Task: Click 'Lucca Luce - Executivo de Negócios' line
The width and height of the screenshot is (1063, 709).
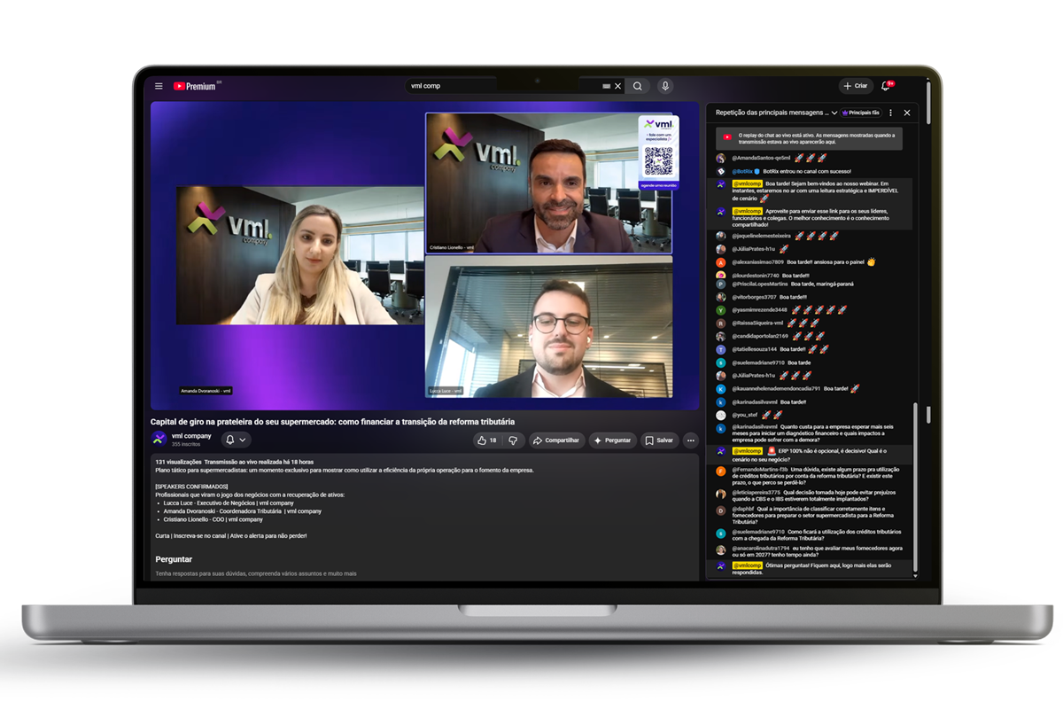Action: [x=229, y=503]
